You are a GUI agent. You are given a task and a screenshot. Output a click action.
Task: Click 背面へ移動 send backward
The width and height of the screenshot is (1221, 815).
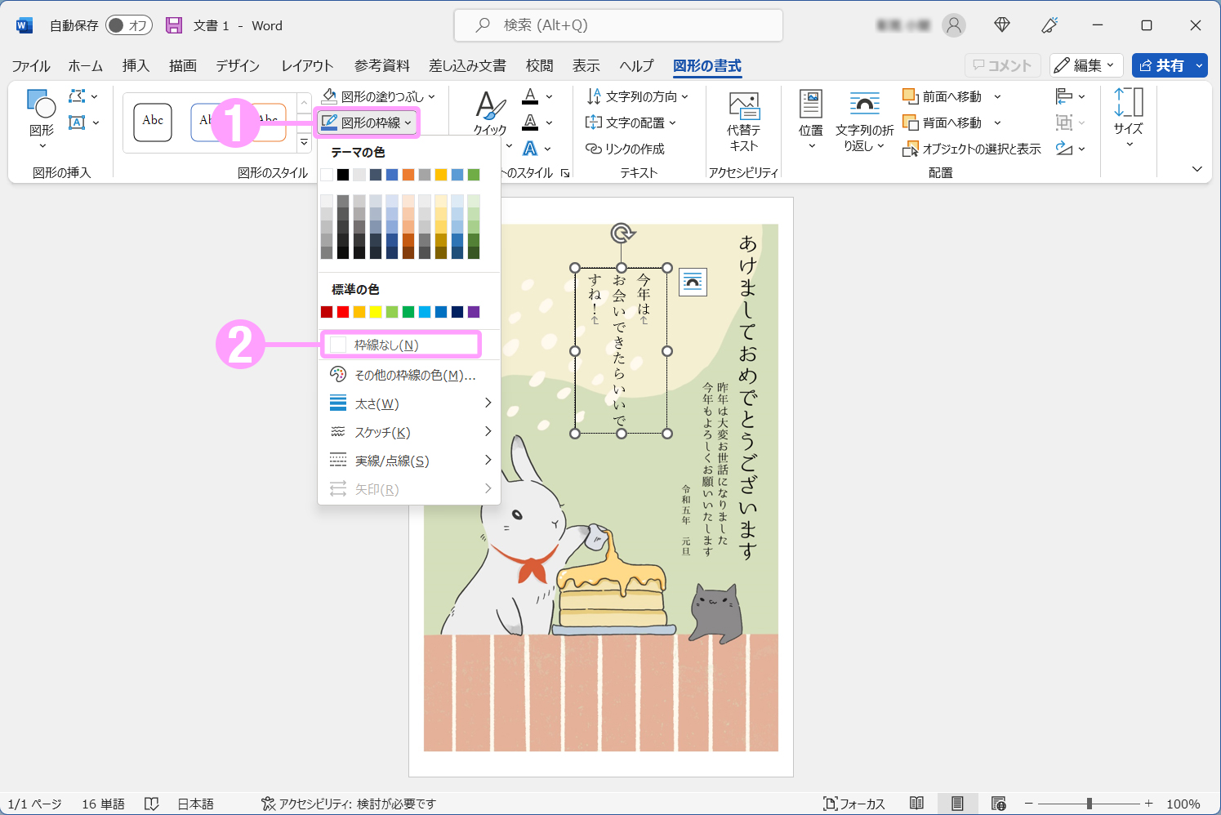[x=942, y=122]
